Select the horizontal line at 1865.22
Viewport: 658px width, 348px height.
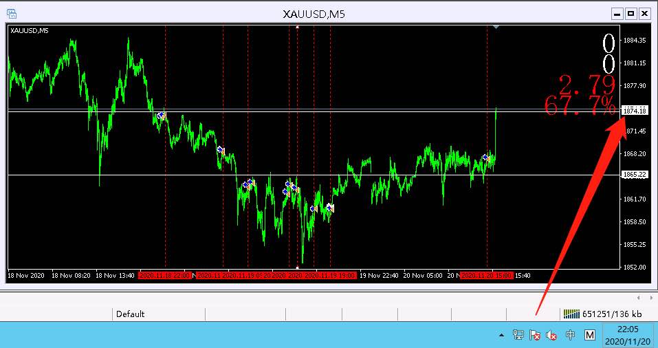click(314, 175)
